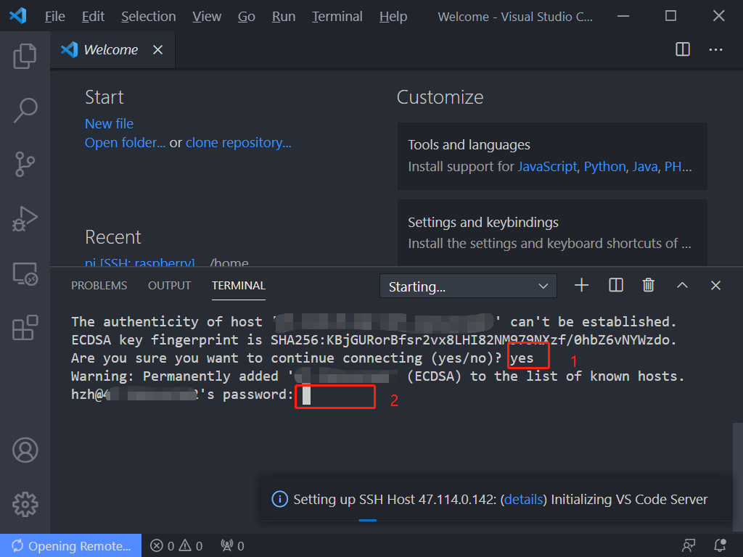Open the Search view in activity bar

click(x=25, y=110)
